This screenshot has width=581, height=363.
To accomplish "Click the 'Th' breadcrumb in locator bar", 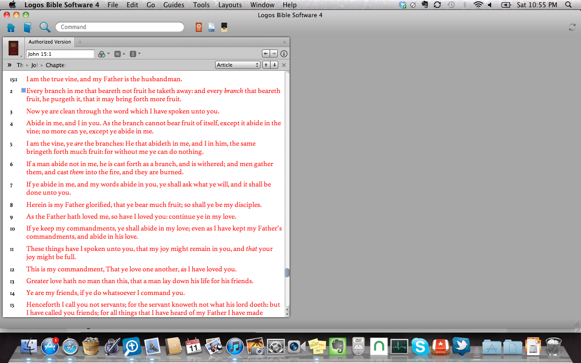I will [x=20, y=65].
